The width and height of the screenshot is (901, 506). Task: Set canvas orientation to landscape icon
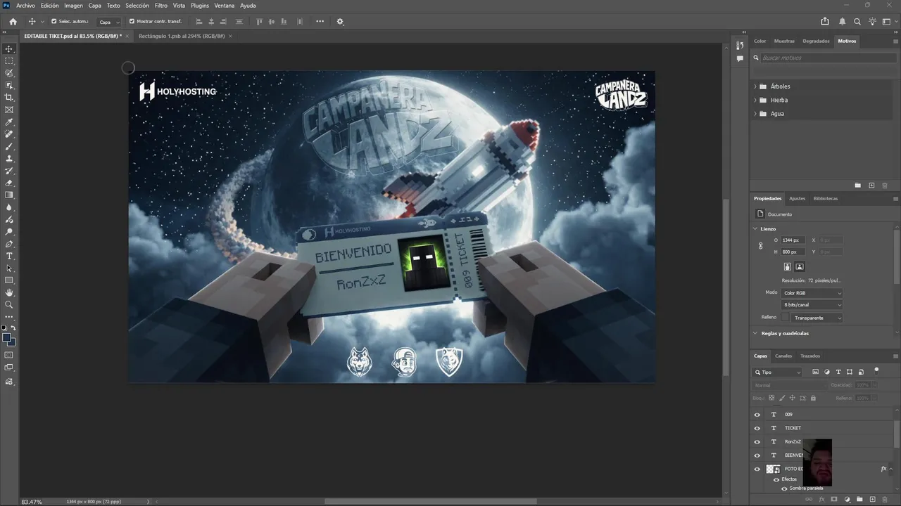coord(800,266)
